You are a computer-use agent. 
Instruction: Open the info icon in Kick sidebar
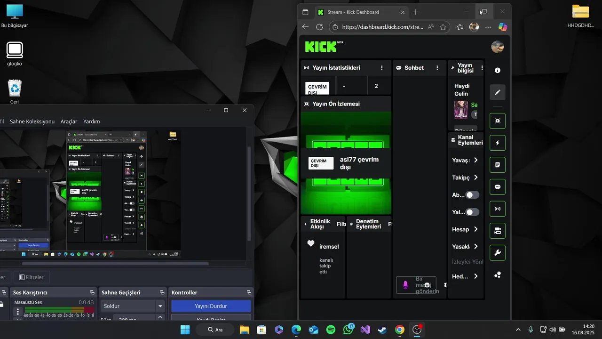[498, 70]
